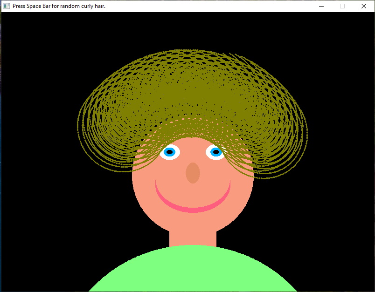The width and height of the screenshot is (375, 292).
Task: Click the empty title bar area
Action: 210,6
